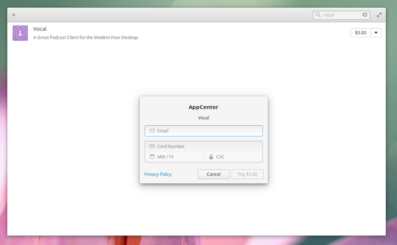397x245 pixels.
Task: Click the Card Number field
Action: [x=204, y=147]
